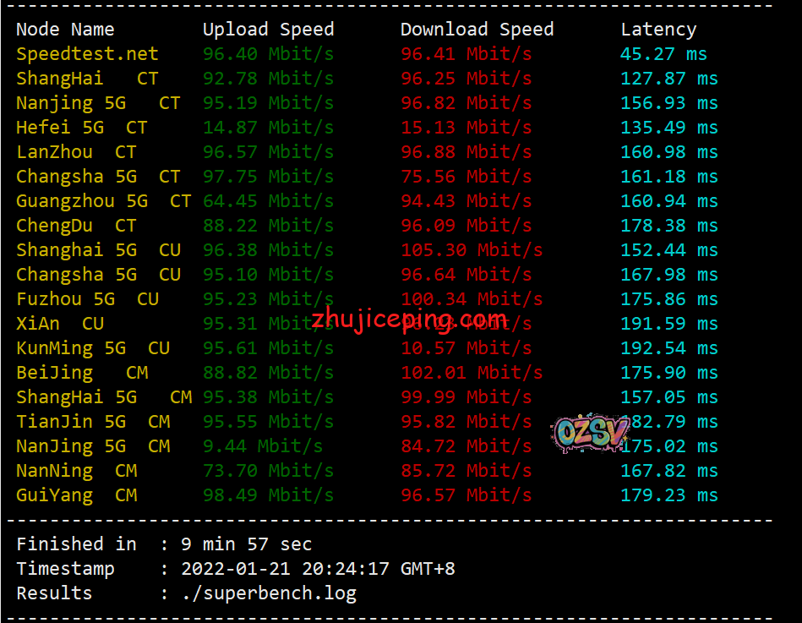
Task: Click the OZSV graffiti sticker logo
Action: coord(590,434)
